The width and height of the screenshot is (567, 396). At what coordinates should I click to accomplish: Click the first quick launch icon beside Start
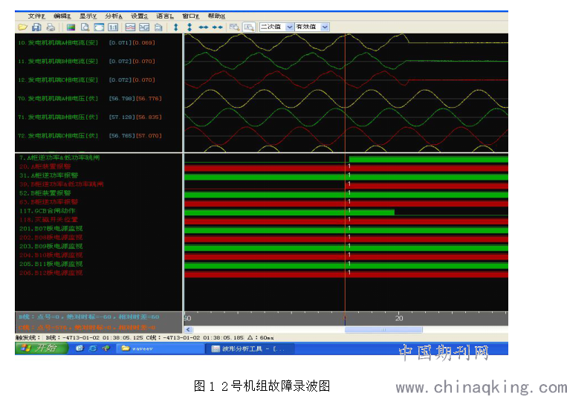[x=80, y=348]
